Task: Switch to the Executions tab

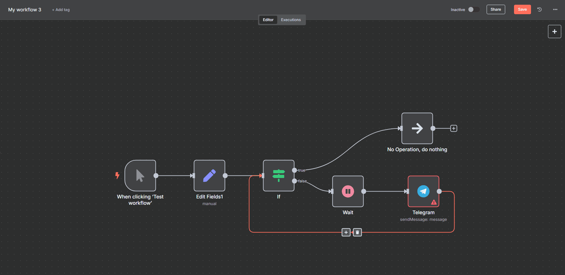Action: point(291,20)
